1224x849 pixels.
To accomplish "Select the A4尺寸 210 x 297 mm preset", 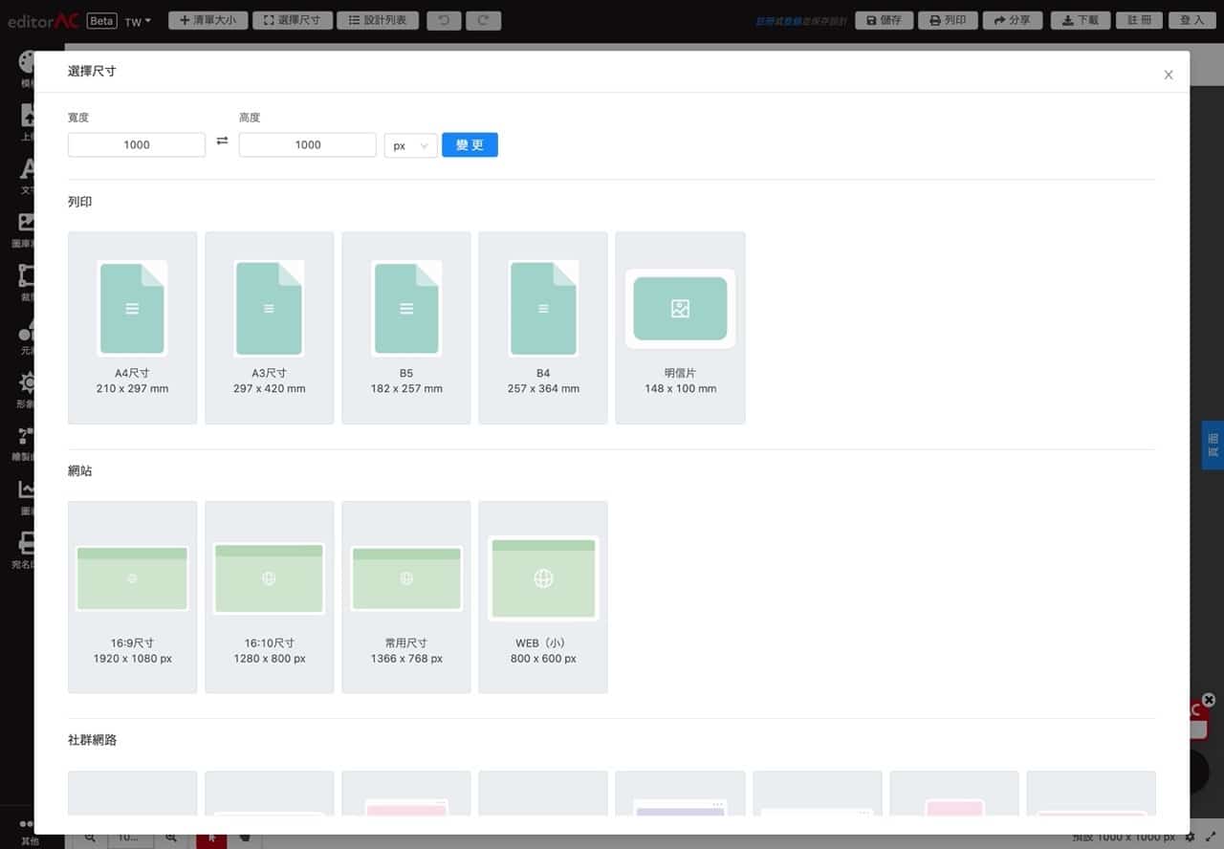I will point(133,328).
